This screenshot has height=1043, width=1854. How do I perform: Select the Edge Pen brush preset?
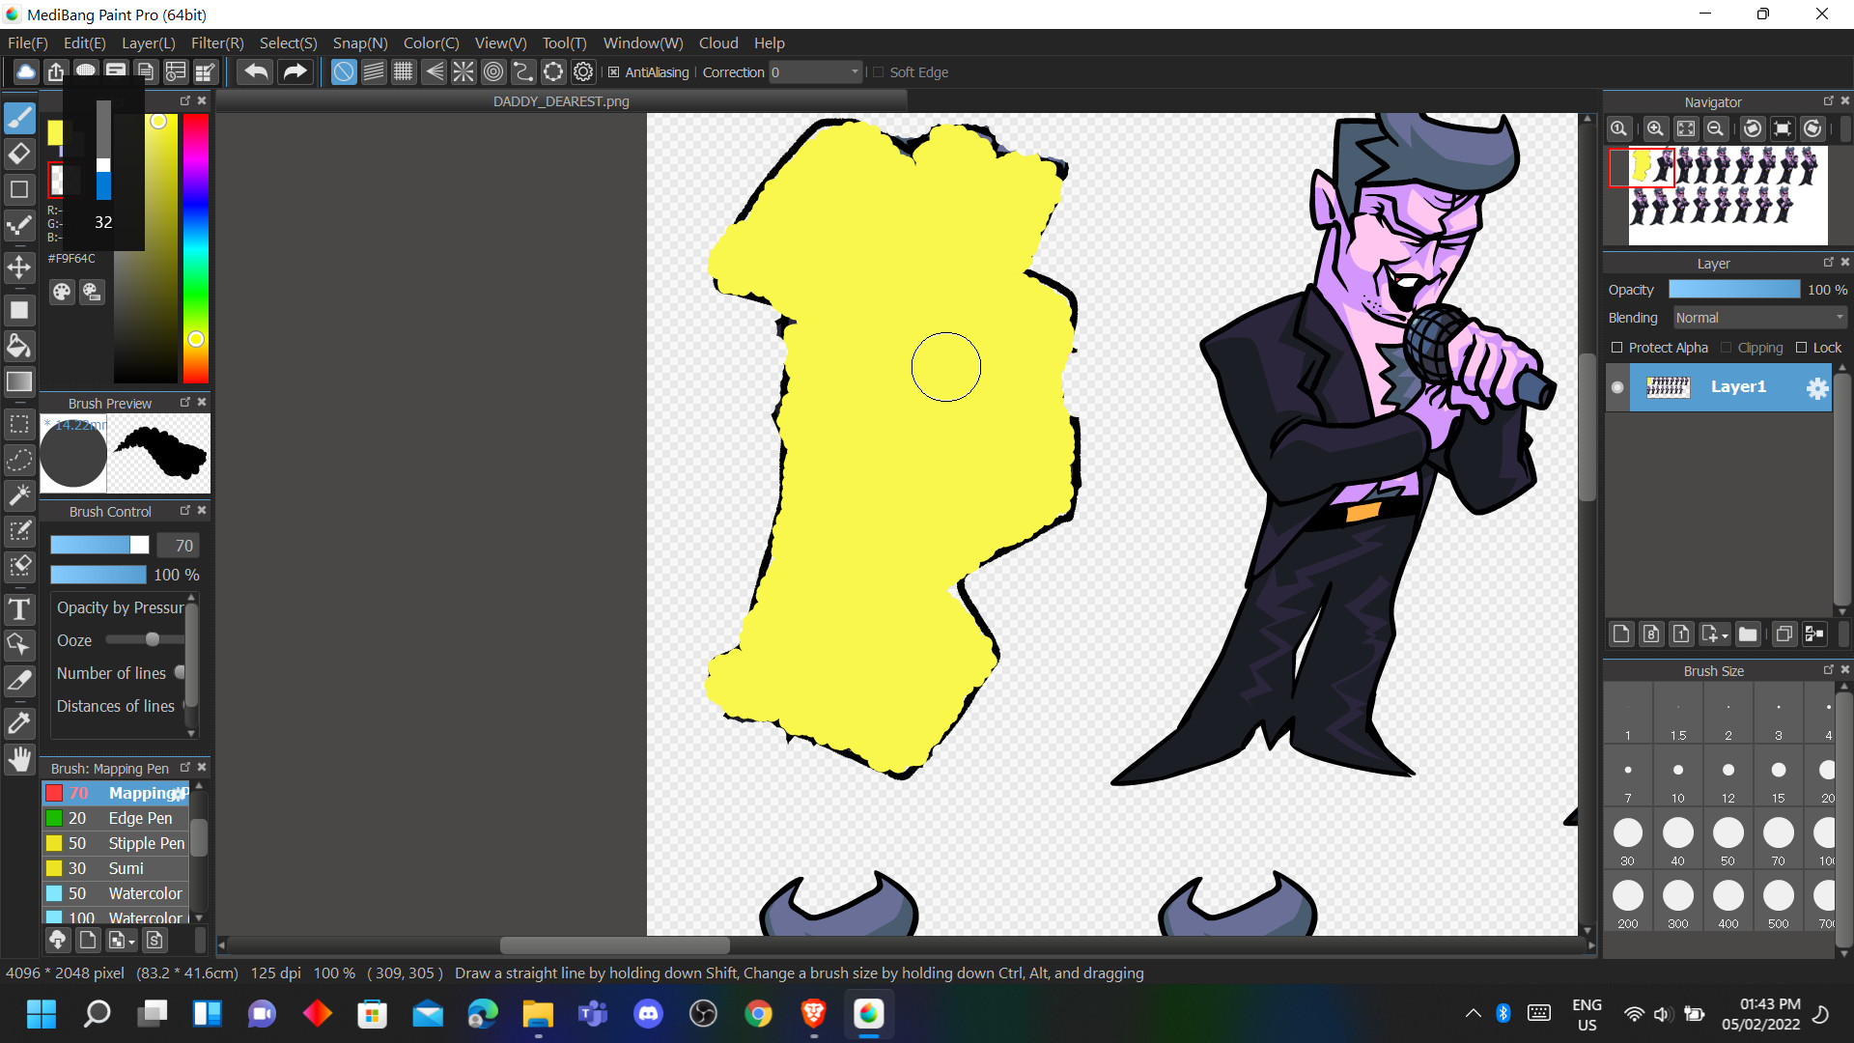tap(139, 818)
